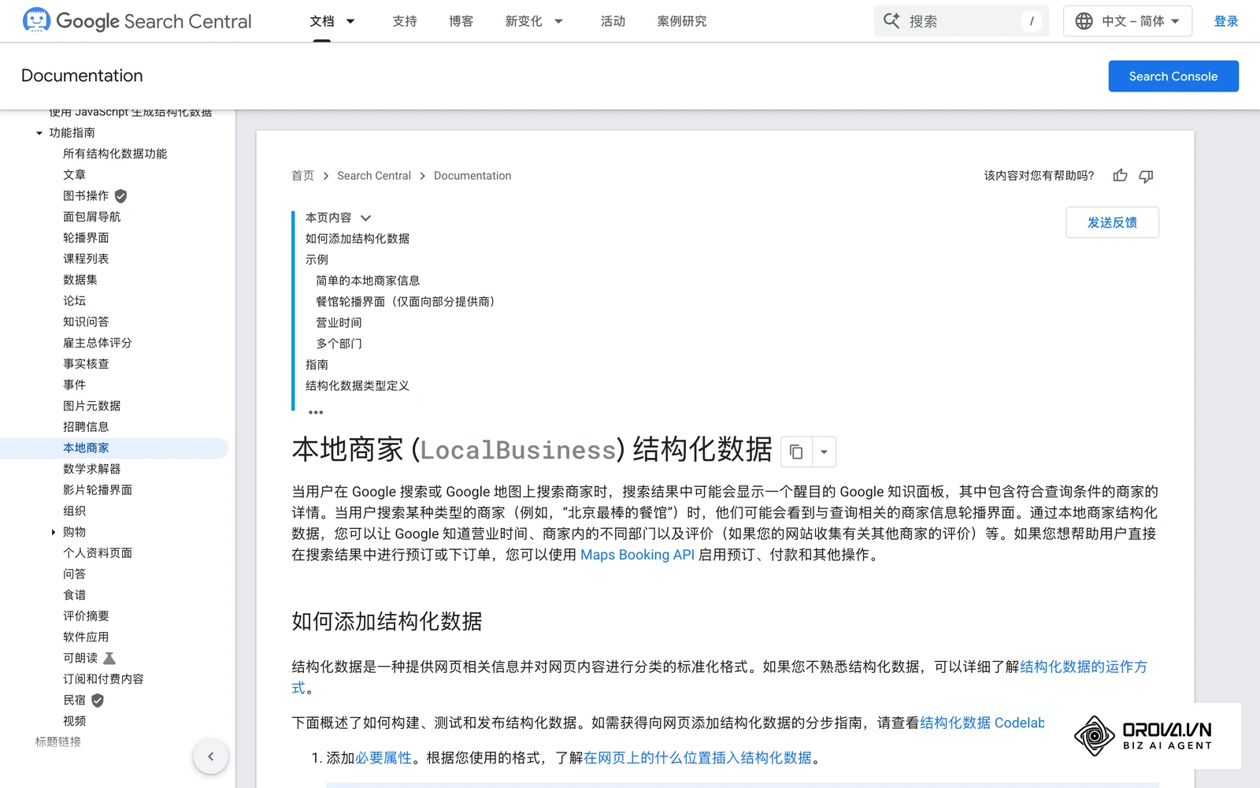The height and width of the screenshot is (788, 1260).
Task: Jump to 如何添加结构化数据 in contents
Action: [358, 239]
